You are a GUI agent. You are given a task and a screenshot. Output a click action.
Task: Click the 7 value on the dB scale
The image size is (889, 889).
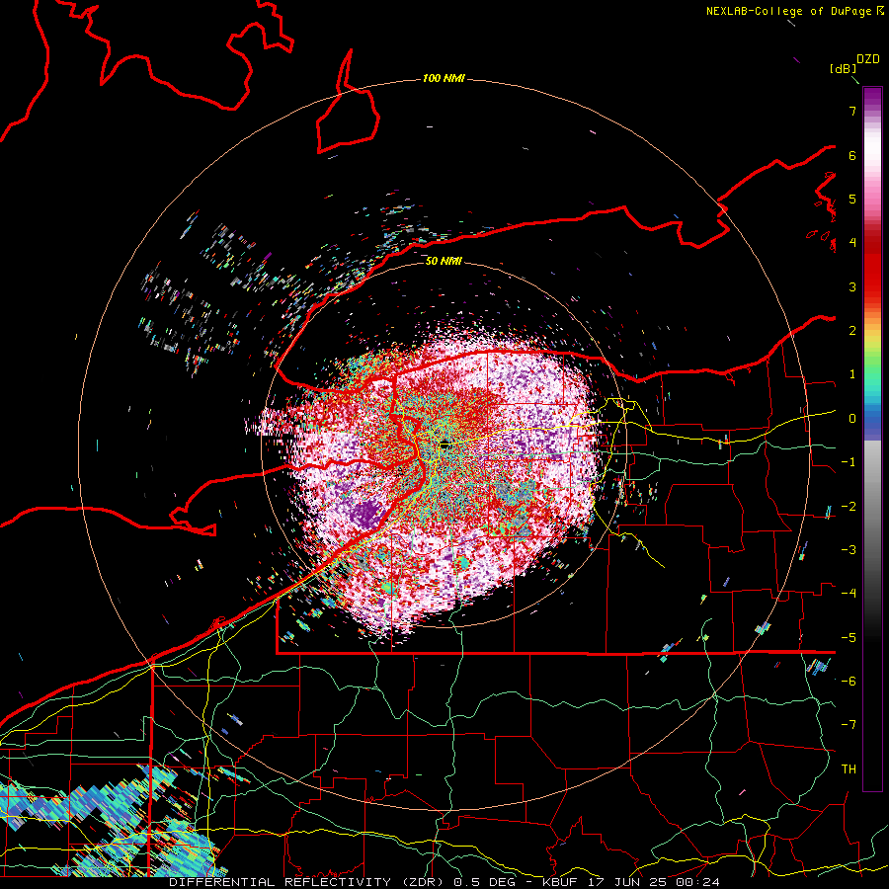point(852,111)
